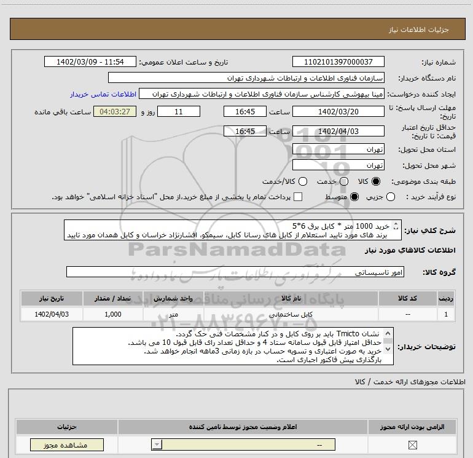473x458 pixels.
Task: Click announcement date field 1402/03/09 - 11:54
Action: pos(90,62)
